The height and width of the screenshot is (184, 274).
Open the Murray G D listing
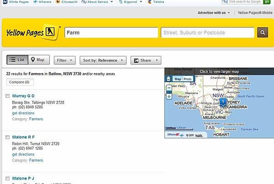click(23, 96)
